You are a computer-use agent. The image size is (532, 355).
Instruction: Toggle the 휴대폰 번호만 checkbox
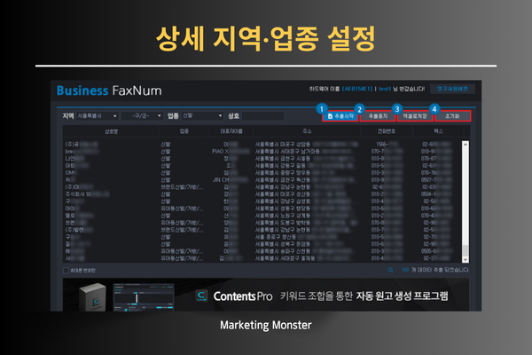click(x=66, y=271)
